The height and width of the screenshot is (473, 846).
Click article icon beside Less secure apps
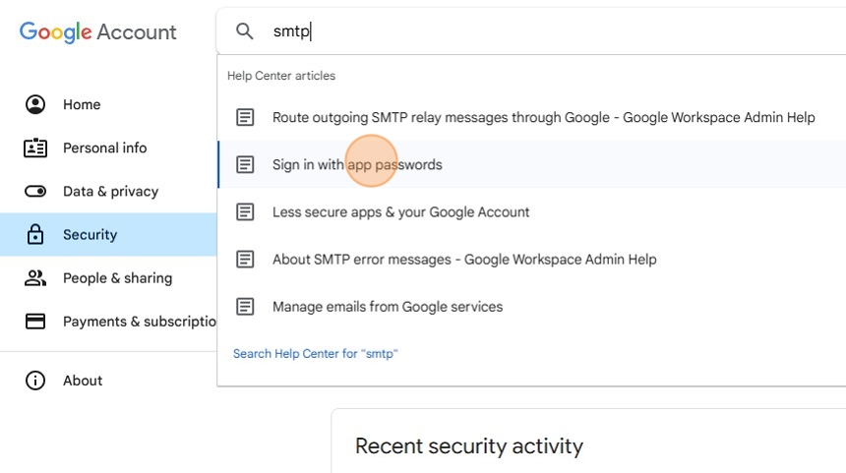tap(245, 211)
